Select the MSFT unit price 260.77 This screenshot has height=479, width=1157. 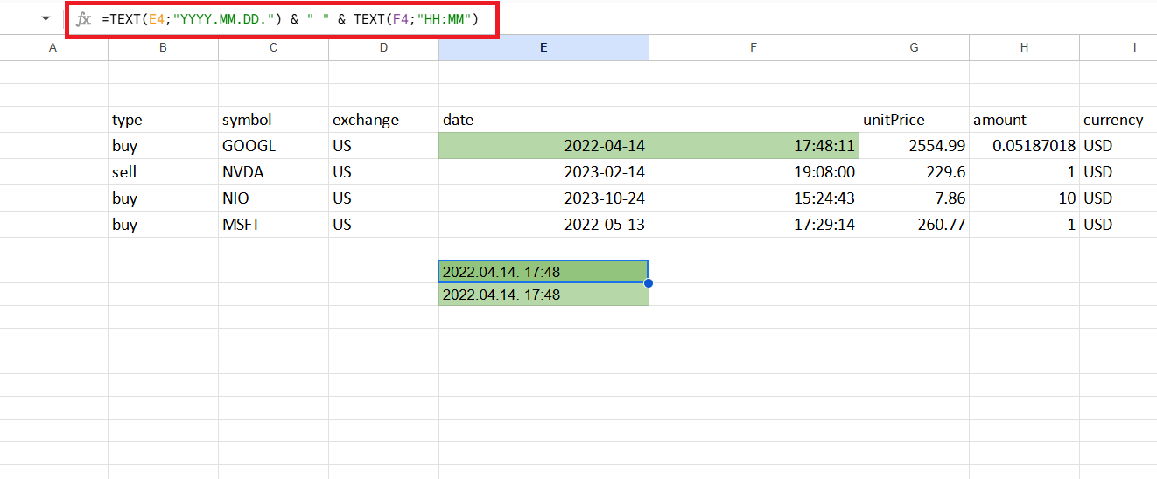[x=914, y=225]
